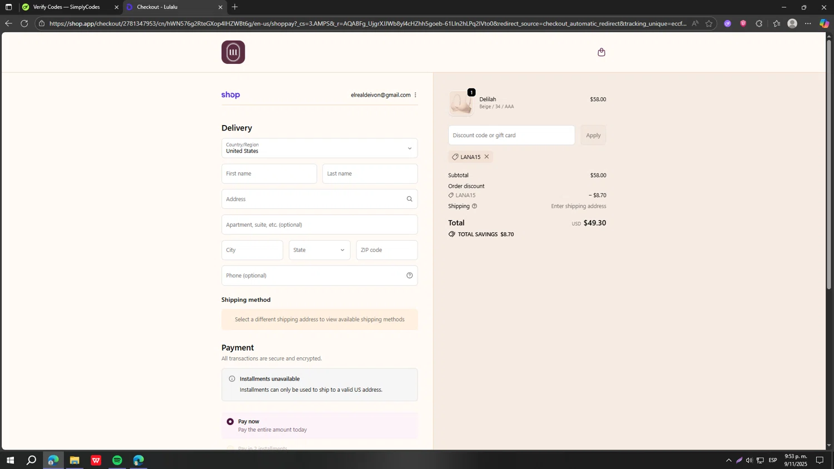Click the page vertical scrollbar

[x=829, y=164]
